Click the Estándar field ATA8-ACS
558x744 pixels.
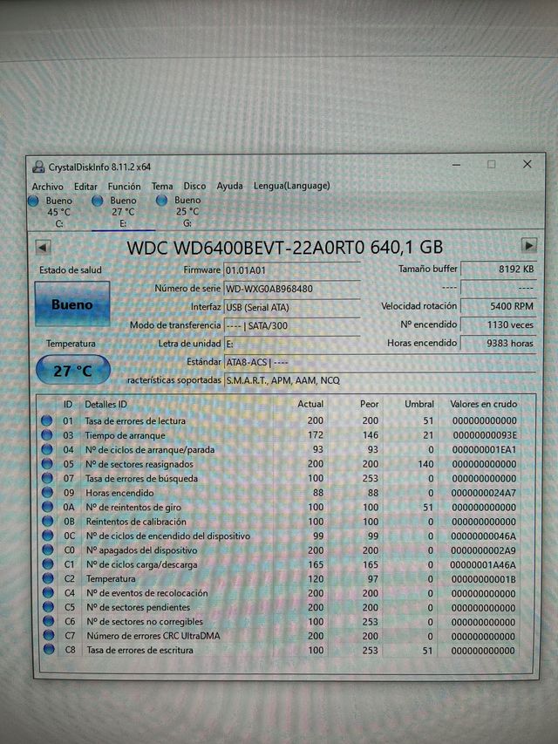[x=379, y=362]
